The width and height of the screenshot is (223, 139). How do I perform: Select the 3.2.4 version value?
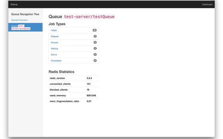[89, 78]
